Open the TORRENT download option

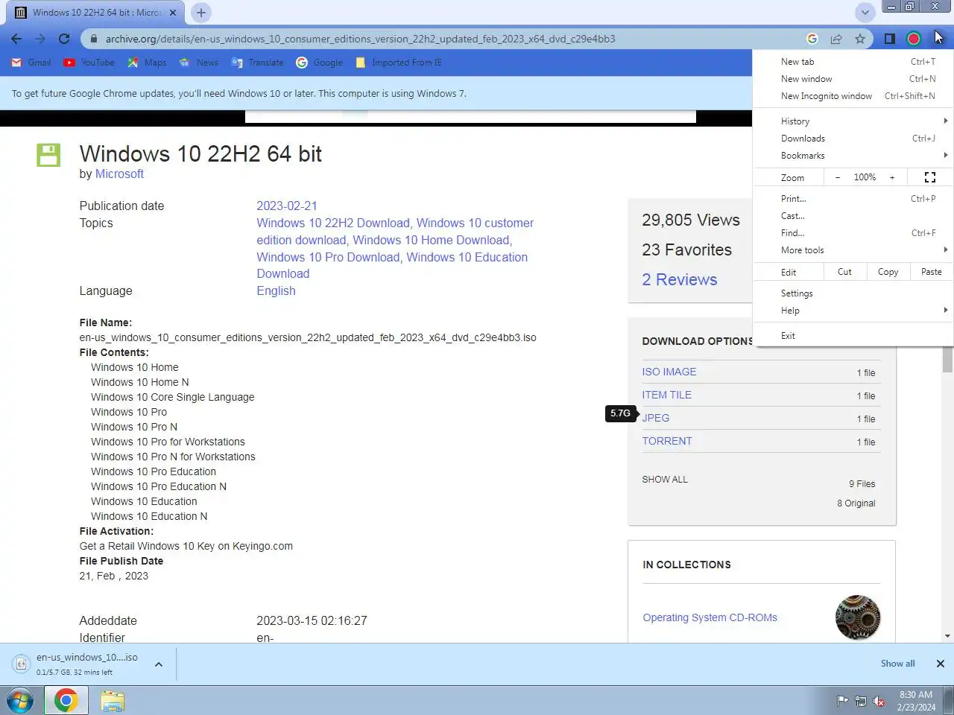[667, 441]
